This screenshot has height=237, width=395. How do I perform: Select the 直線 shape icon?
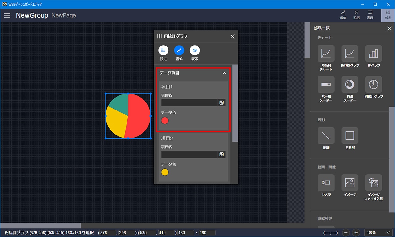(326, 136)
